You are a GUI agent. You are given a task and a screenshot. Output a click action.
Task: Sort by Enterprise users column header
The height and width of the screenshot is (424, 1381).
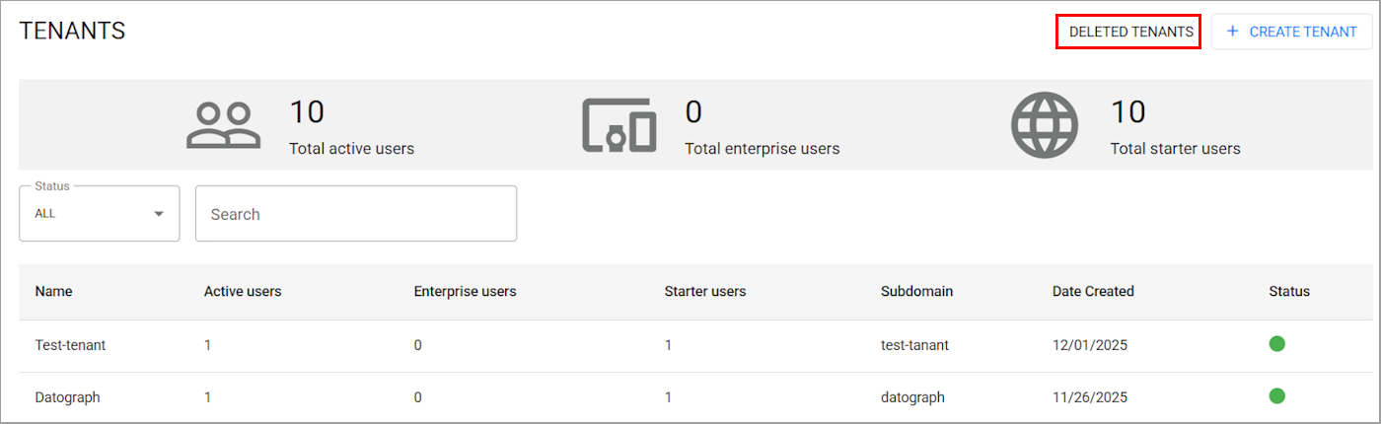point(465,291)
